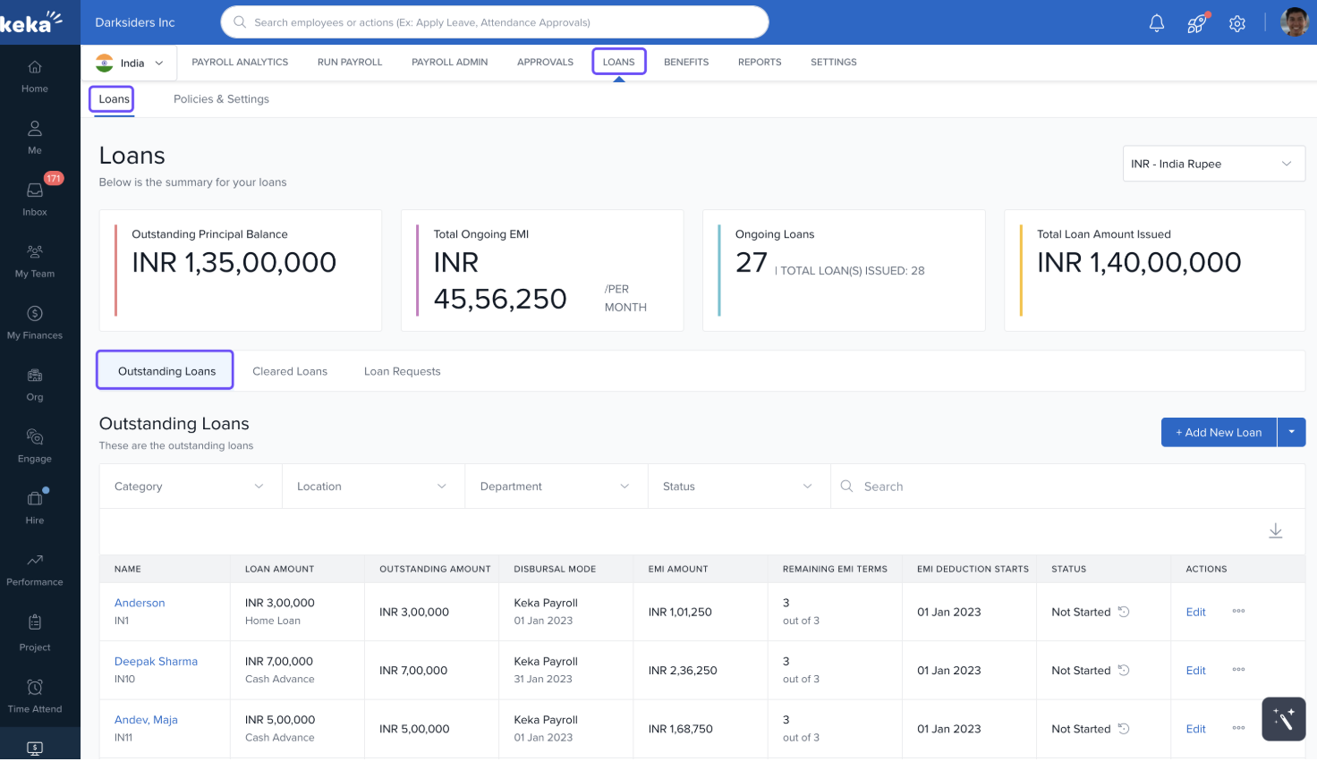
Task: Click the rocket icon in header
Action: (x=1196, y=23)
